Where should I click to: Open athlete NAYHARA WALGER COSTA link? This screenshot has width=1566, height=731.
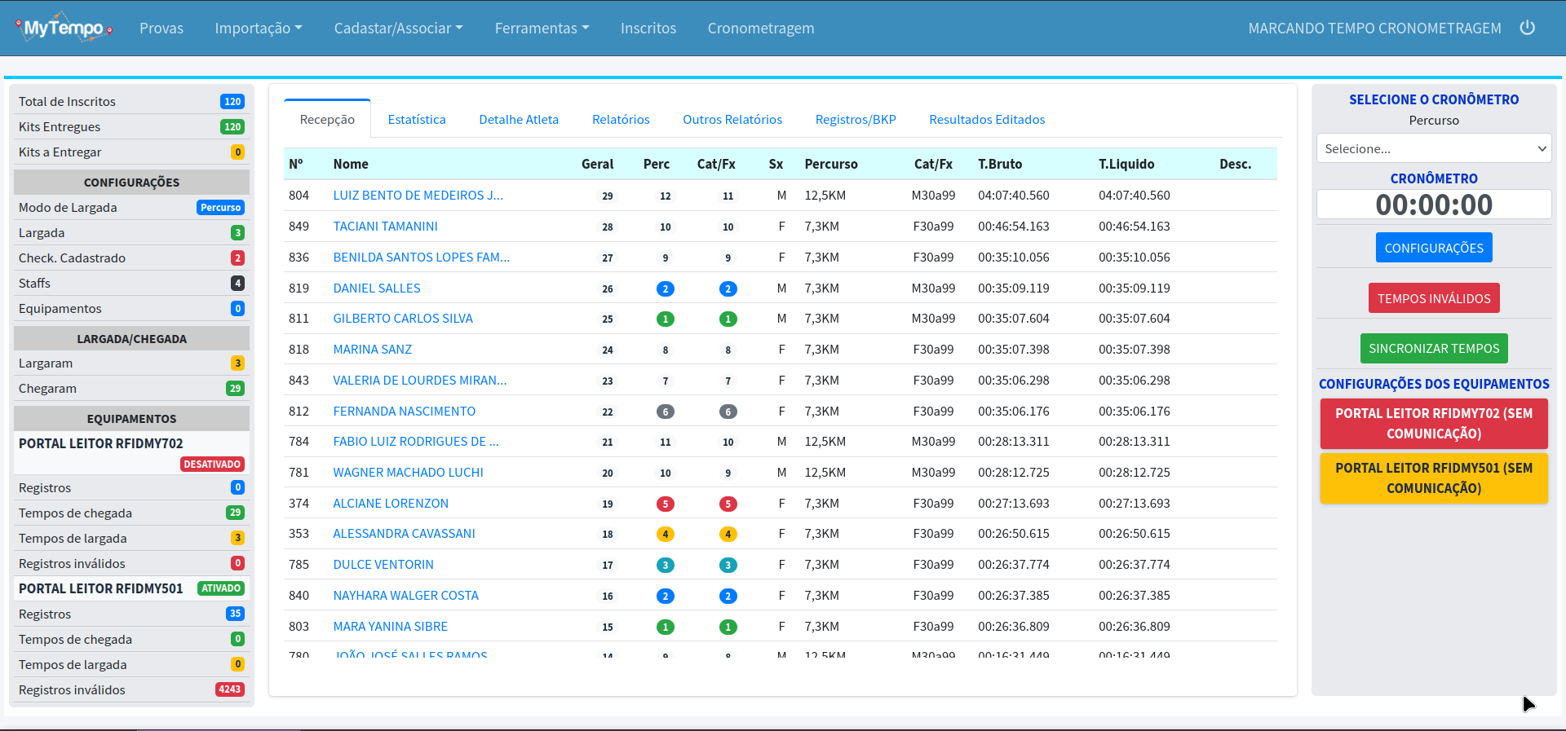[x=405, y=596]
